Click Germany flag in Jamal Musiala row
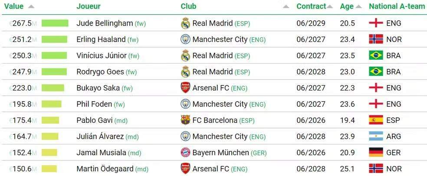This screenshot has width=427, height=176. coord(376,153)
